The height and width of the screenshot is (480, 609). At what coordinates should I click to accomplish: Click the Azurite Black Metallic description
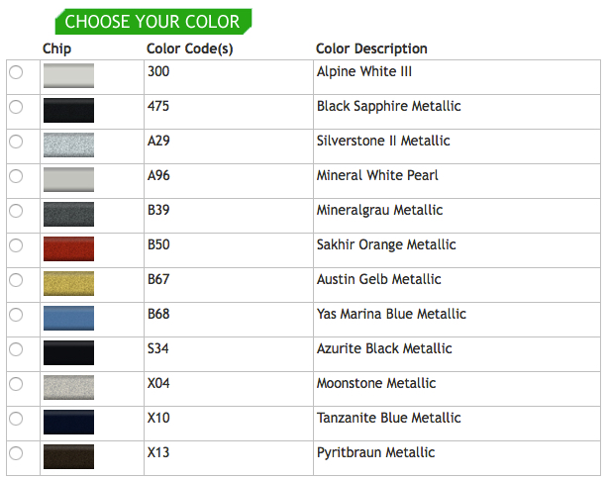(x=384, y=348)
